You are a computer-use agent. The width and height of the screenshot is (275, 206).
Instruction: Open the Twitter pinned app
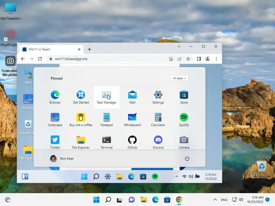point(55,142)
